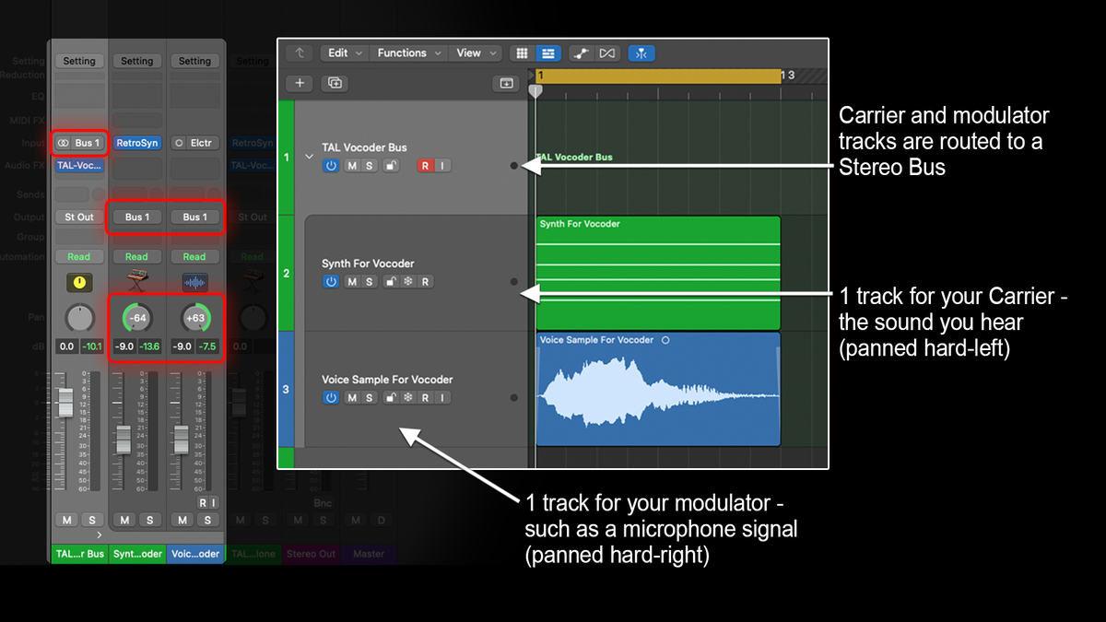This screenshot has width=1106, height=622.
Task: Click the crossfade icon in the toolbar
Action: tap(606, 53)
